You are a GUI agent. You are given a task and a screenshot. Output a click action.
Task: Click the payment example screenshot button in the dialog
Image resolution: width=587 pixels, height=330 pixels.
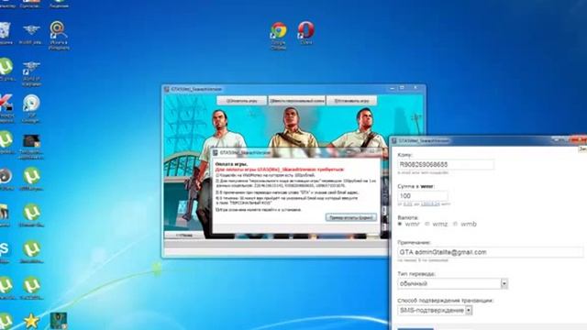coord(350,217)
